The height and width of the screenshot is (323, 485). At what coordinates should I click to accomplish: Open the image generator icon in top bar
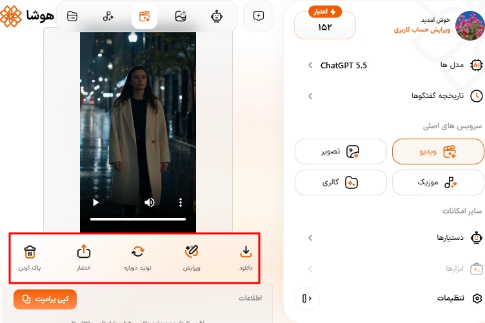click(x=181, y=16)
